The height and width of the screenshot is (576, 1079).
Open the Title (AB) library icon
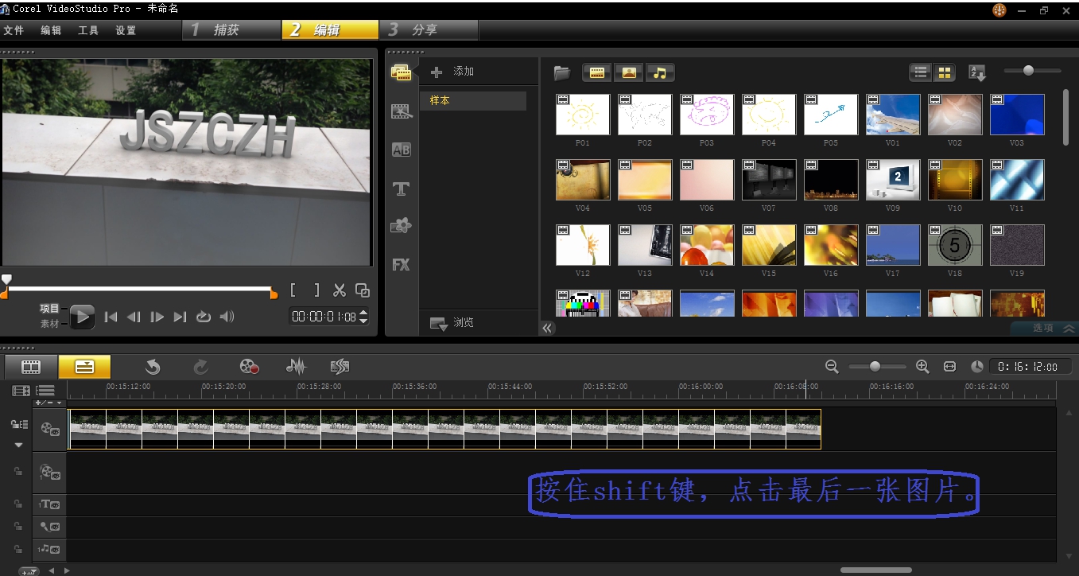point(402,150)
